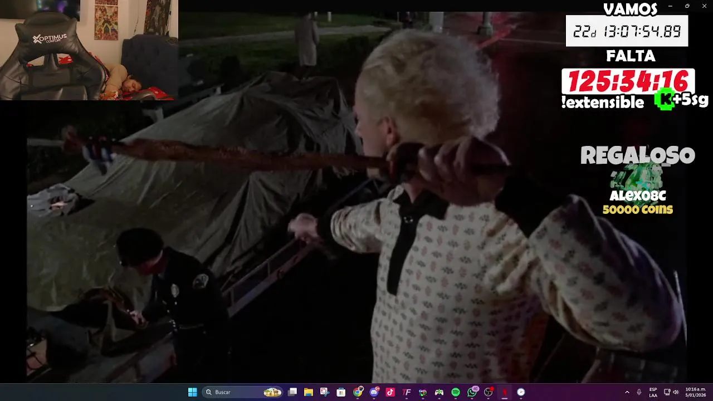Open the Clock app taskbar icon
This screenshot has height=401, width=713.
[521, 392]
